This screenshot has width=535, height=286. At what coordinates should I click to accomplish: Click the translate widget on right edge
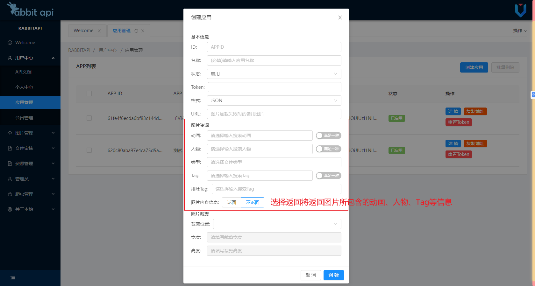coord(533,95)
